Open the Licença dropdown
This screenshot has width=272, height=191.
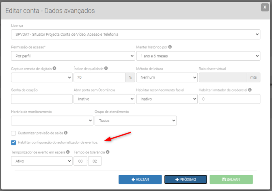coord(136,35)
